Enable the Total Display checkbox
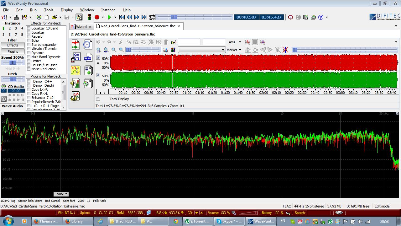 pos(98,99)
